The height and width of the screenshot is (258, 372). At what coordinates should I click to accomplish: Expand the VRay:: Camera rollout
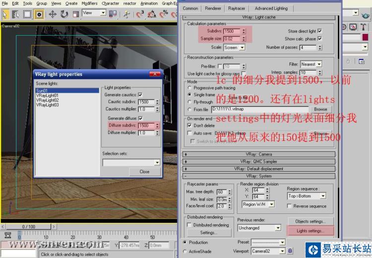(x=259, y=154)
